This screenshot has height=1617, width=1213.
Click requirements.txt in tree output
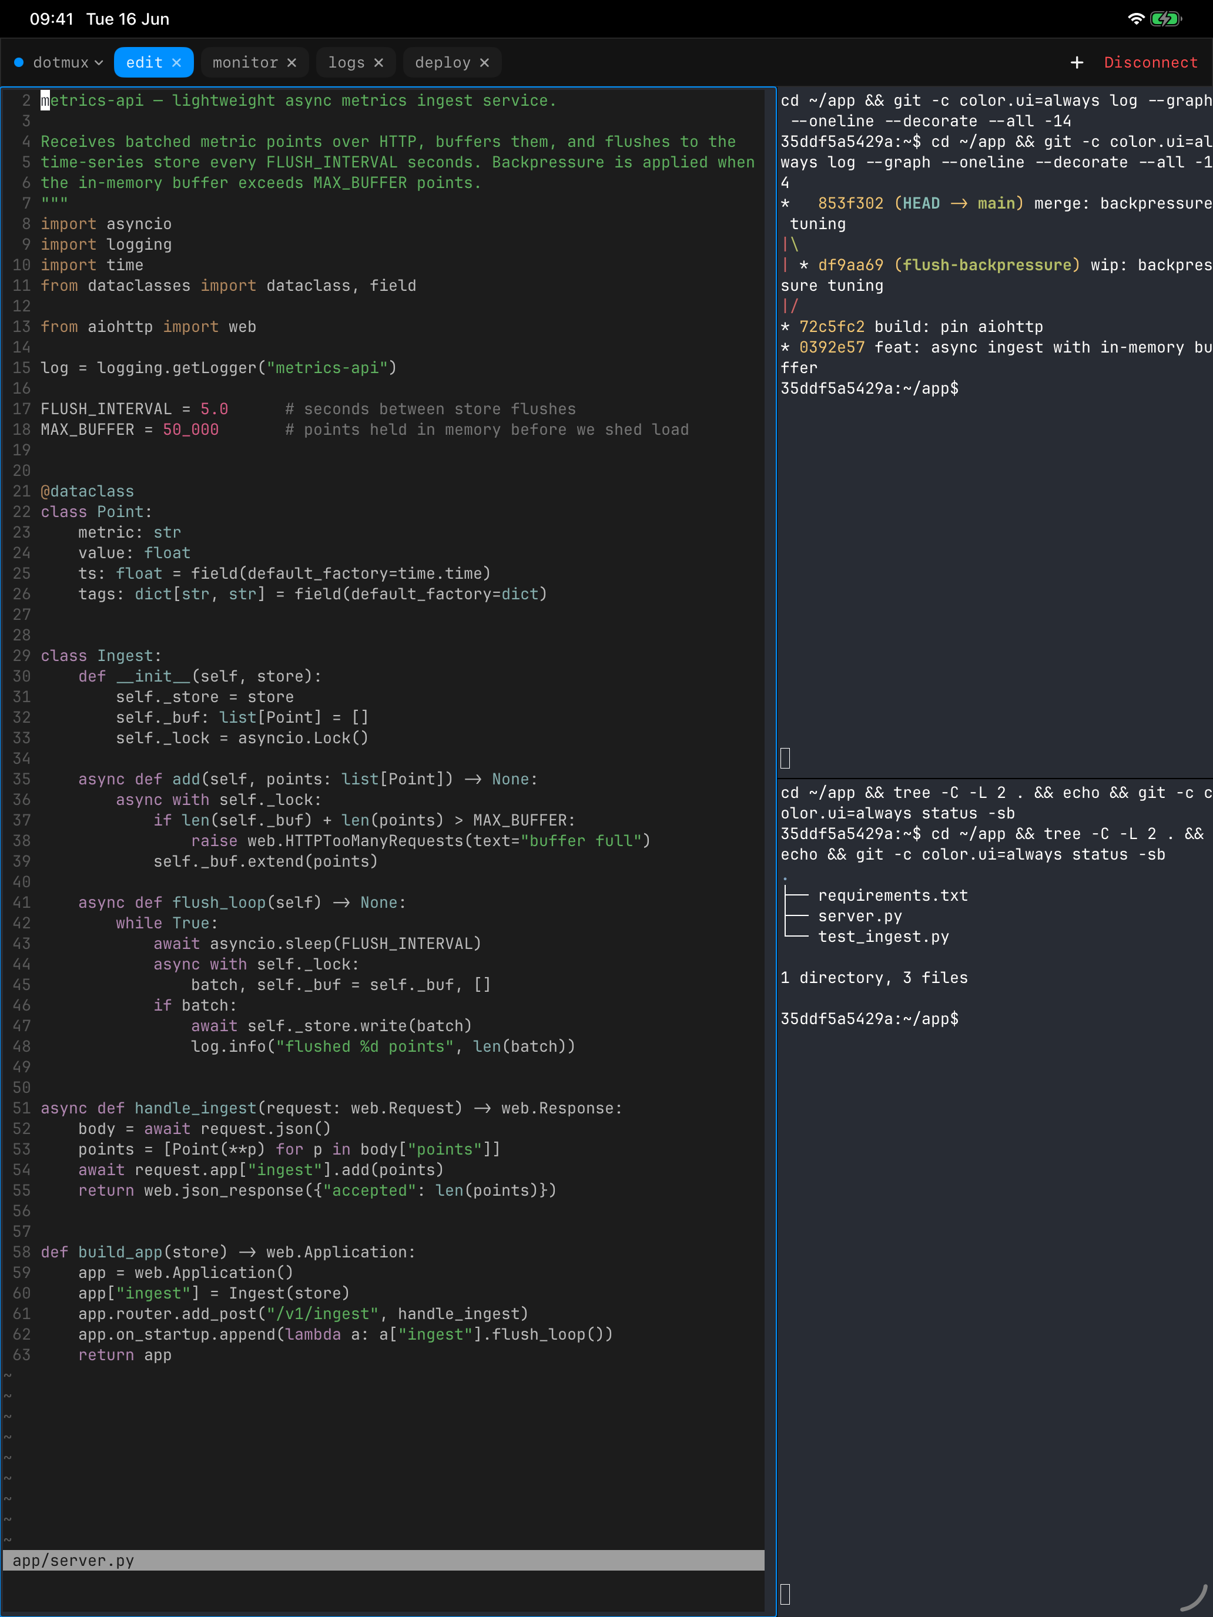(x=893, y=895)
